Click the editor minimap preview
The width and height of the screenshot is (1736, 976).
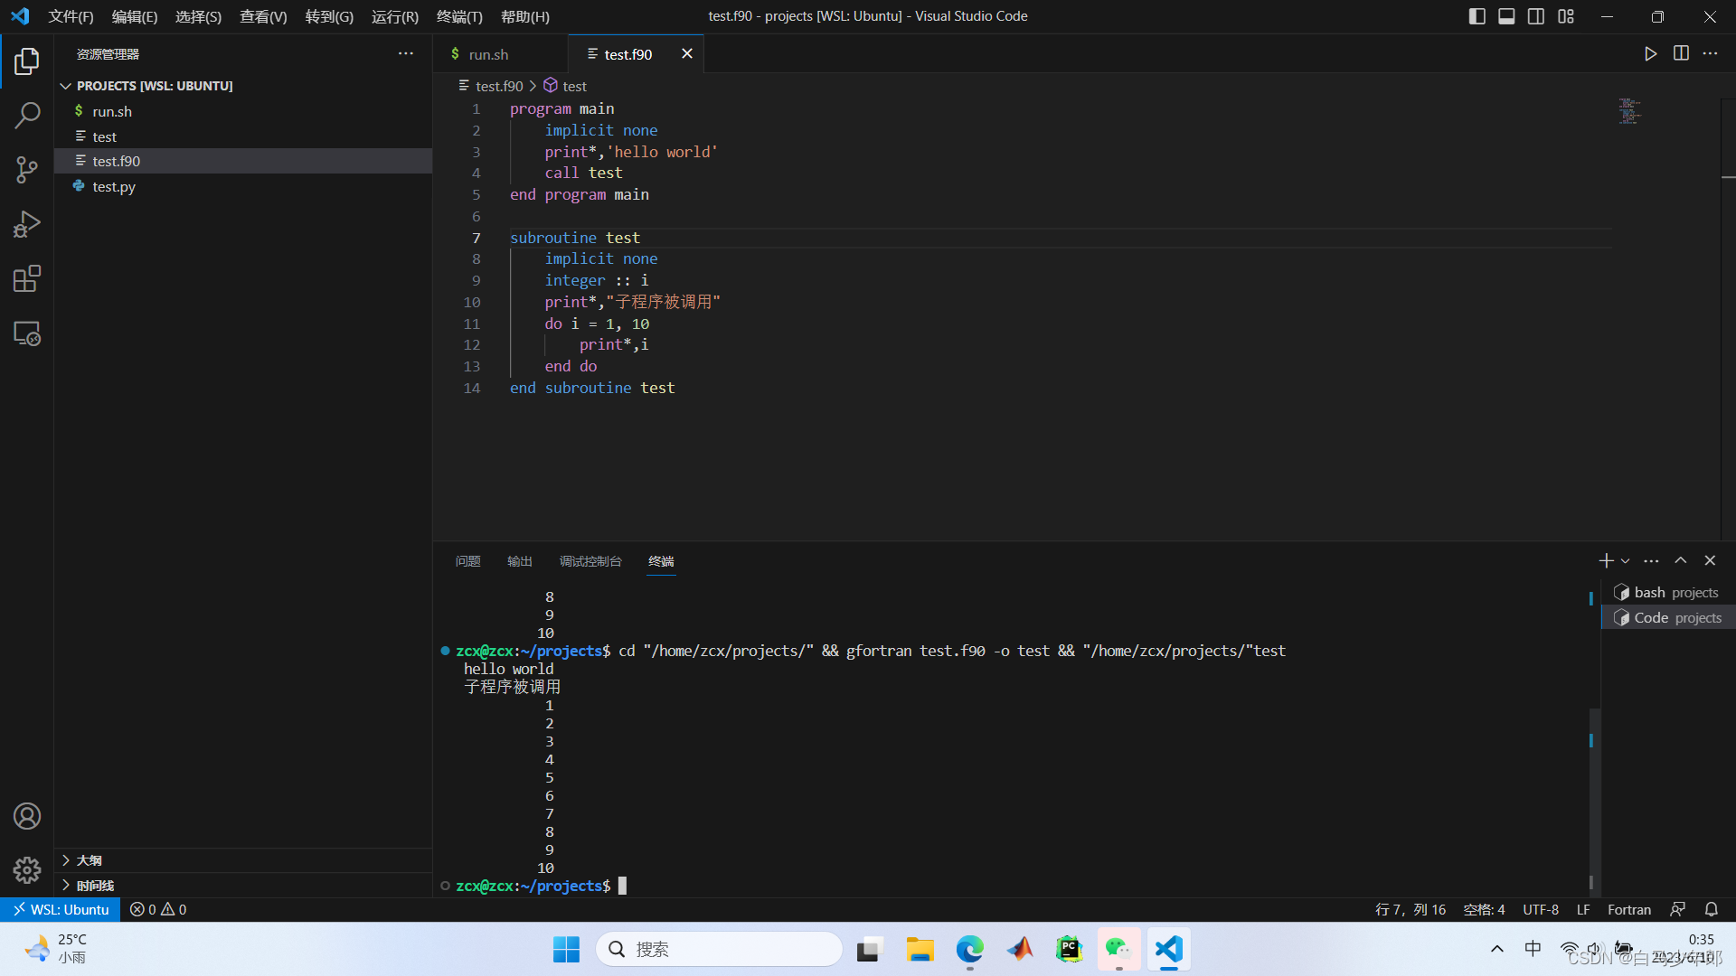1629,112
